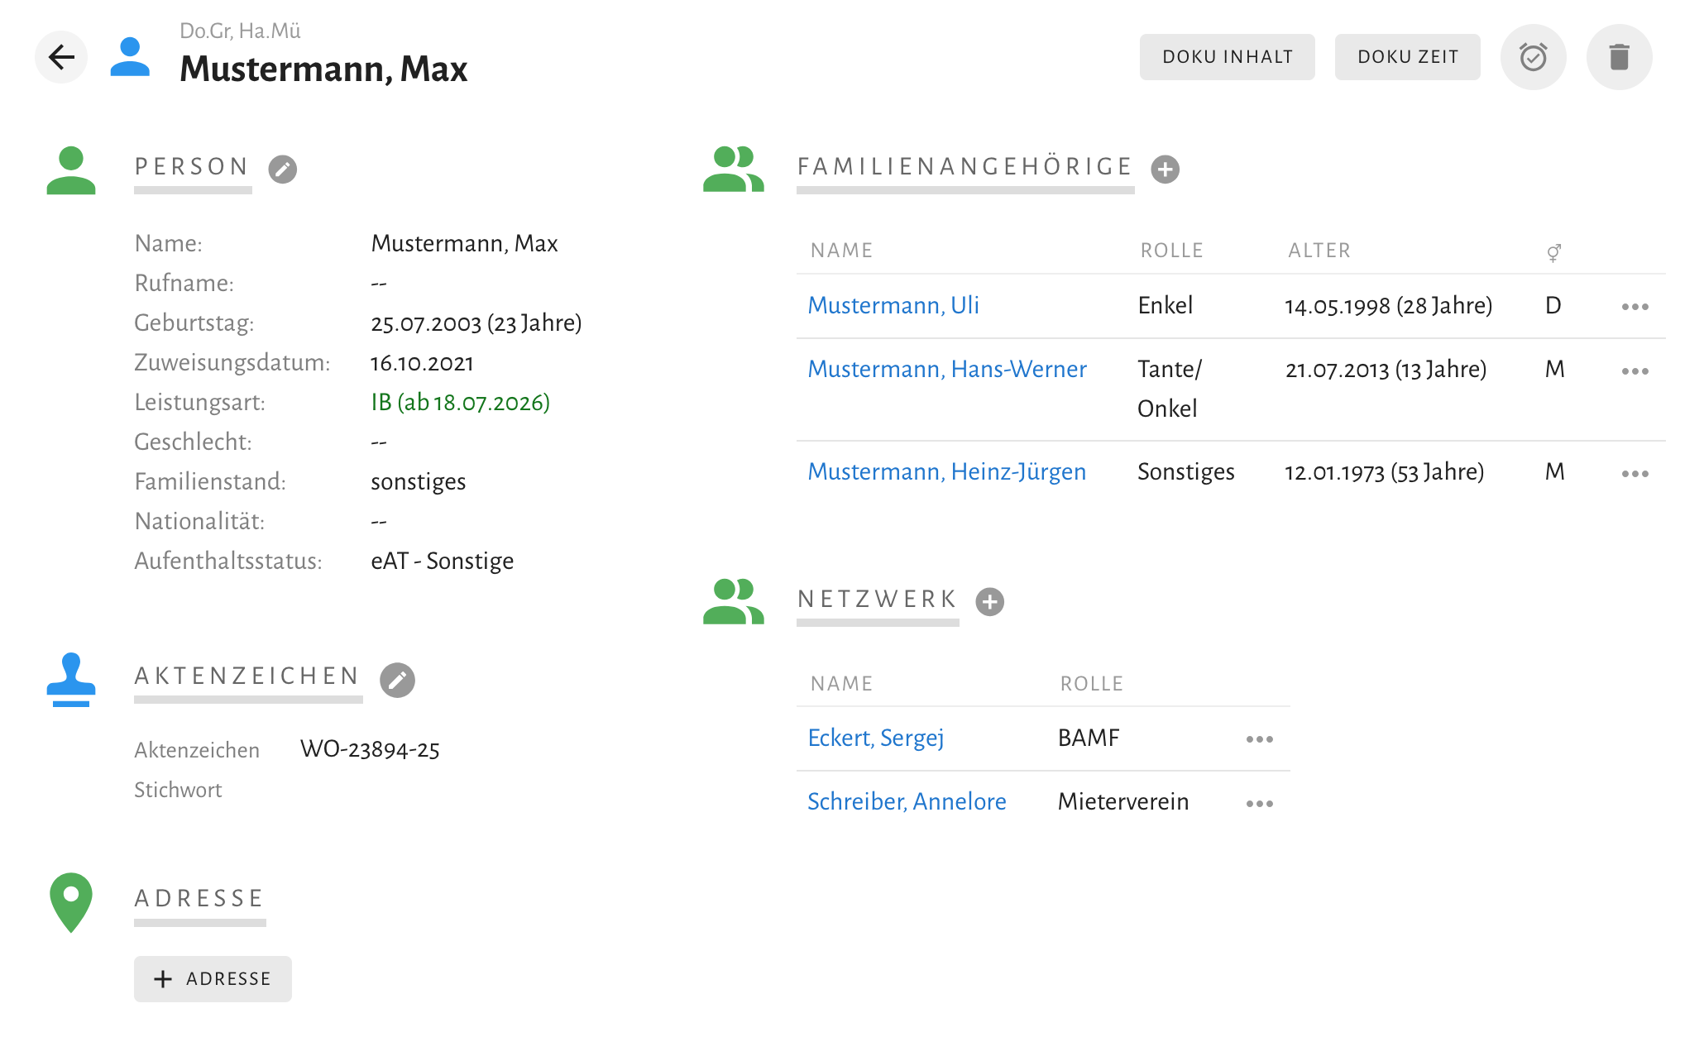Click the ALTER column header

(1319, 251)
